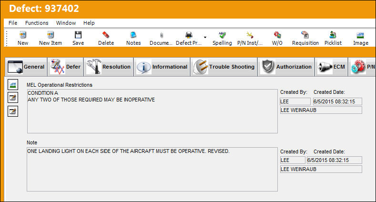Click the picture icon button beside restrictions
The image size is (376, 202).
[x=13, y=85]
